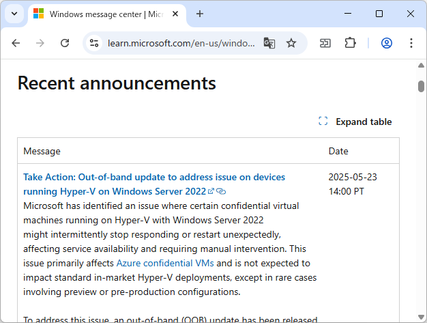View site information icon in address bar
Viewport: 427px width, 323px height.
click(x=94, y=43)
